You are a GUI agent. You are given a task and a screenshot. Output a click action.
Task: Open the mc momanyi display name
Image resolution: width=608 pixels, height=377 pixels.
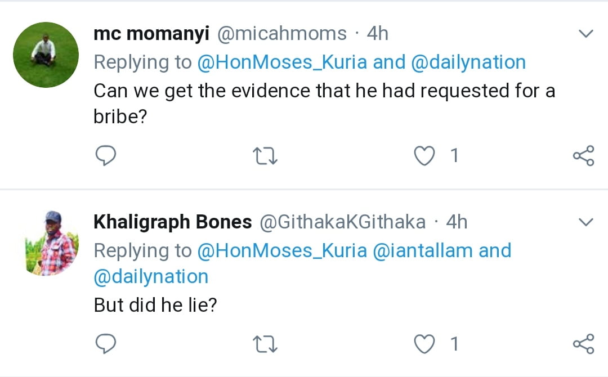tap(151, 34)
